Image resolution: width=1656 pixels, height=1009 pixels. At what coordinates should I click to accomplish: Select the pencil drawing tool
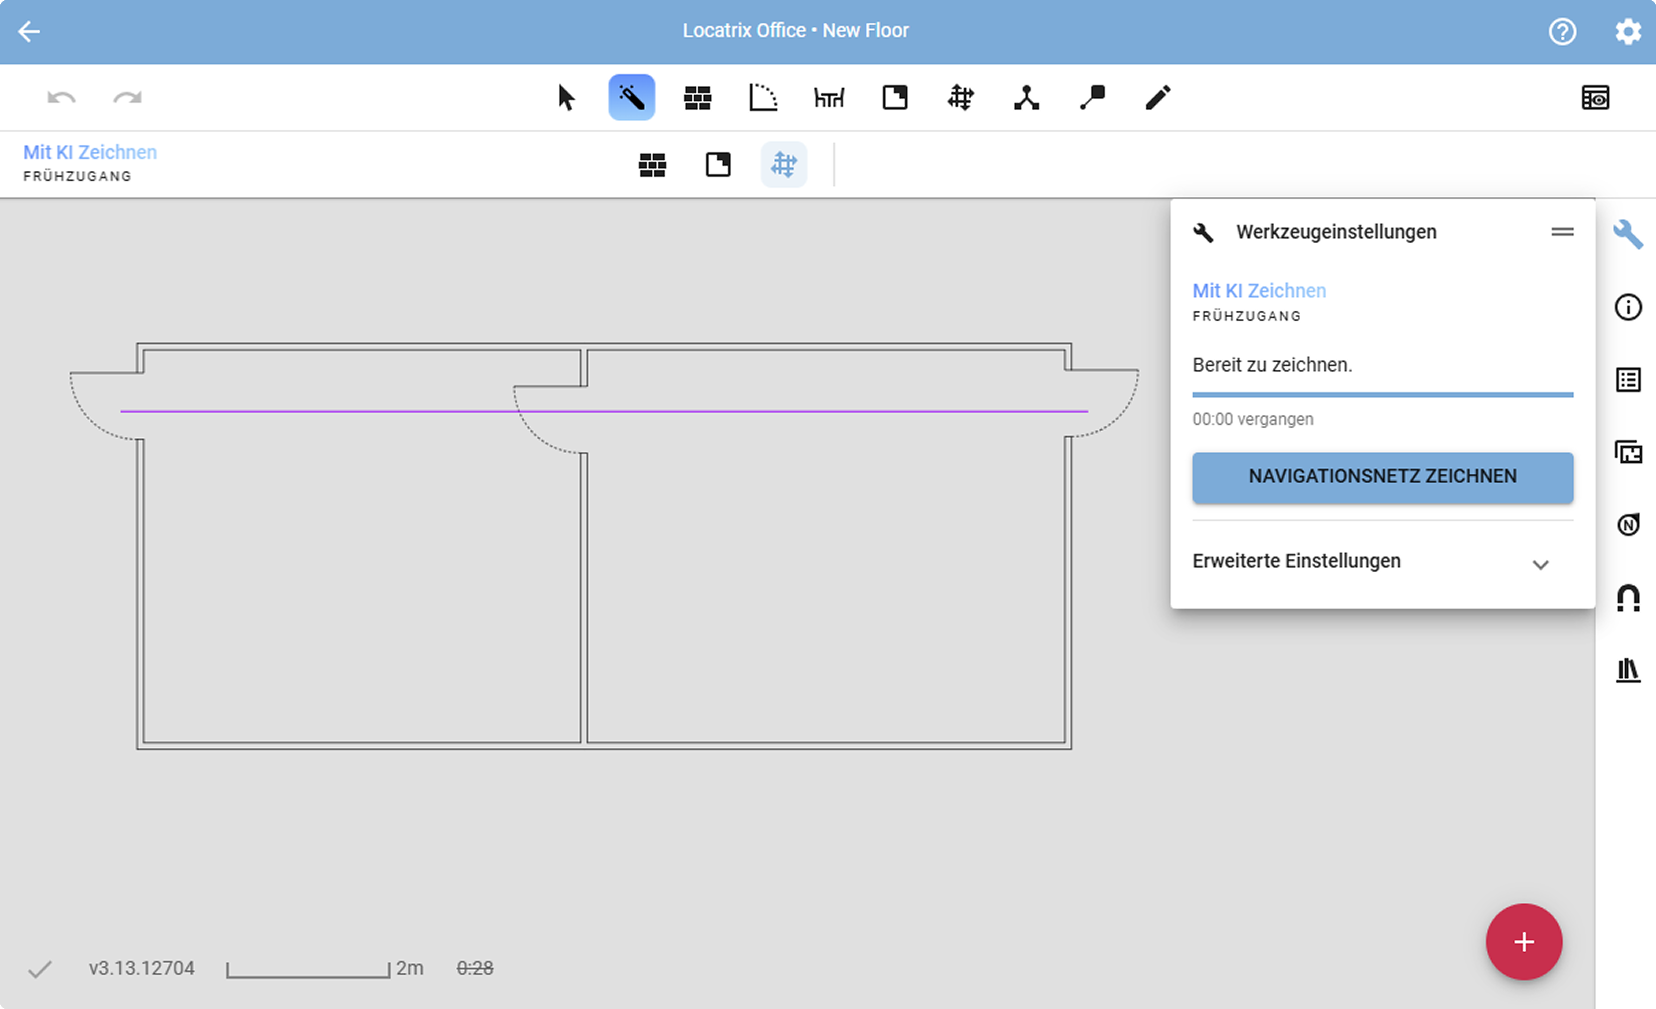1157,98
